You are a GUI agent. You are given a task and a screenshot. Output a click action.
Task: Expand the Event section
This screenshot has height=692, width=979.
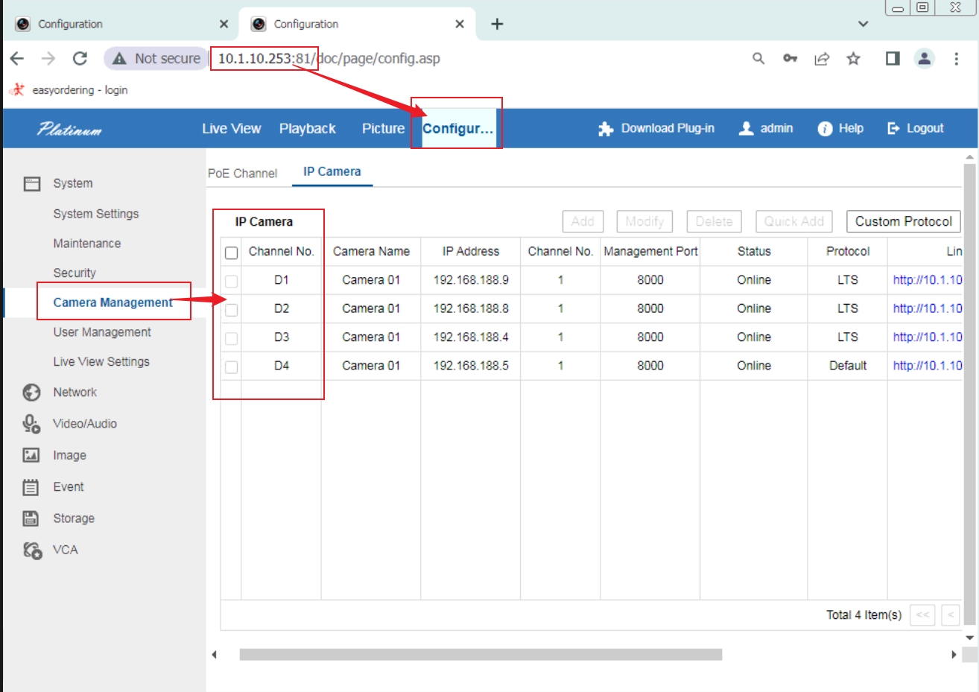coord(68,487)
